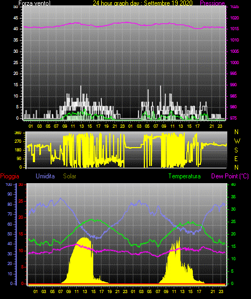The height and width of the screenshot is (299, 251).
Task: Click the green 'Temperatura' legend label
Action: click(185, 176)
